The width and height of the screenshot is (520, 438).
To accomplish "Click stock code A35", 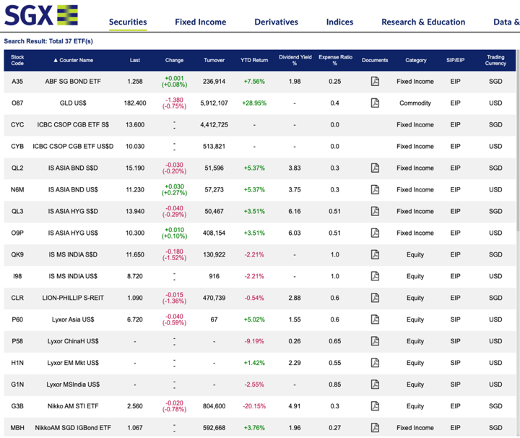I will 17,81.
